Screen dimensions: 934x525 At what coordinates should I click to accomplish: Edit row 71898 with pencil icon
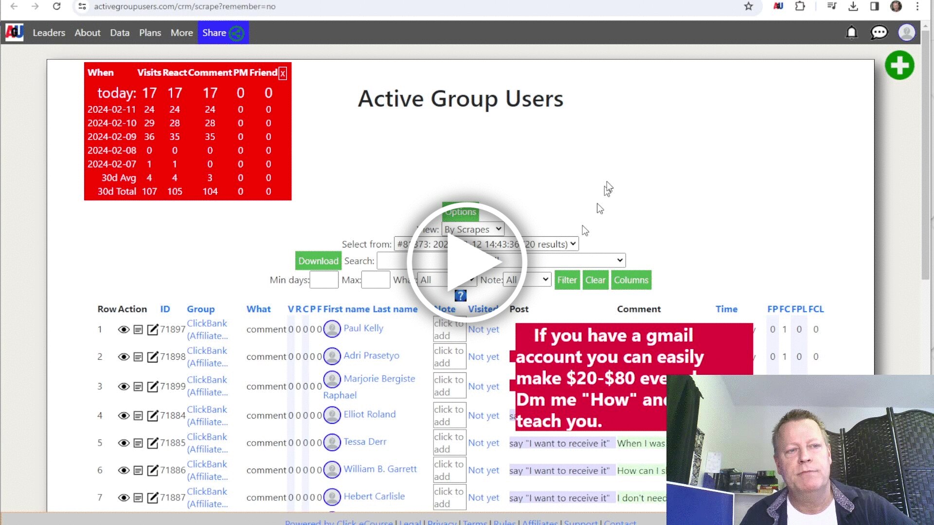click(x=153, y=356)
